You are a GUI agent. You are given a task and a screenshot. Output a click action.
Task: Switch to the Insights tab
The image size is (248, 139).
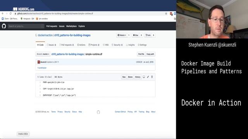(x=130, y=45)
